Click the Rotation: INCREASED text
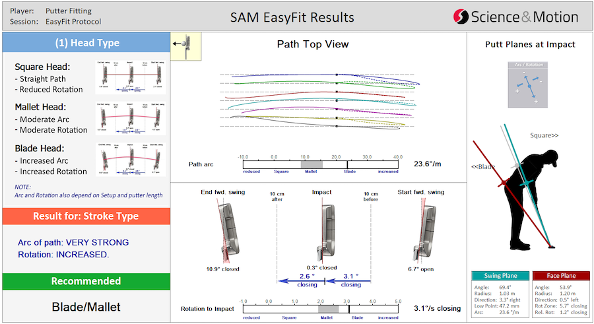594x324 pixels. (x=63, y=255)
